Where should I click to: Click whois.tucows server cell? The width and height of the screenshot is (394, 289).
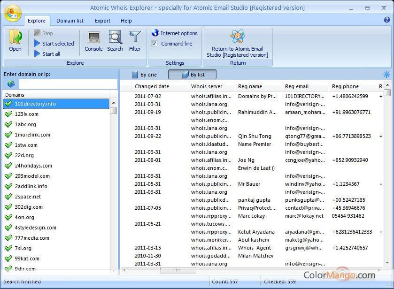(210, 224)
